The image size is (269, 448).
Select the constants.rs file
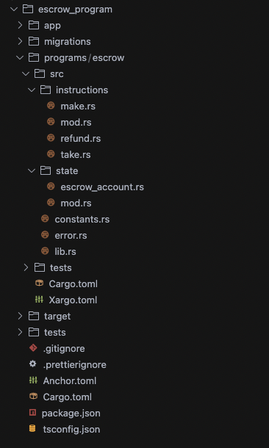pyautogui.click(x=82, y=219)
